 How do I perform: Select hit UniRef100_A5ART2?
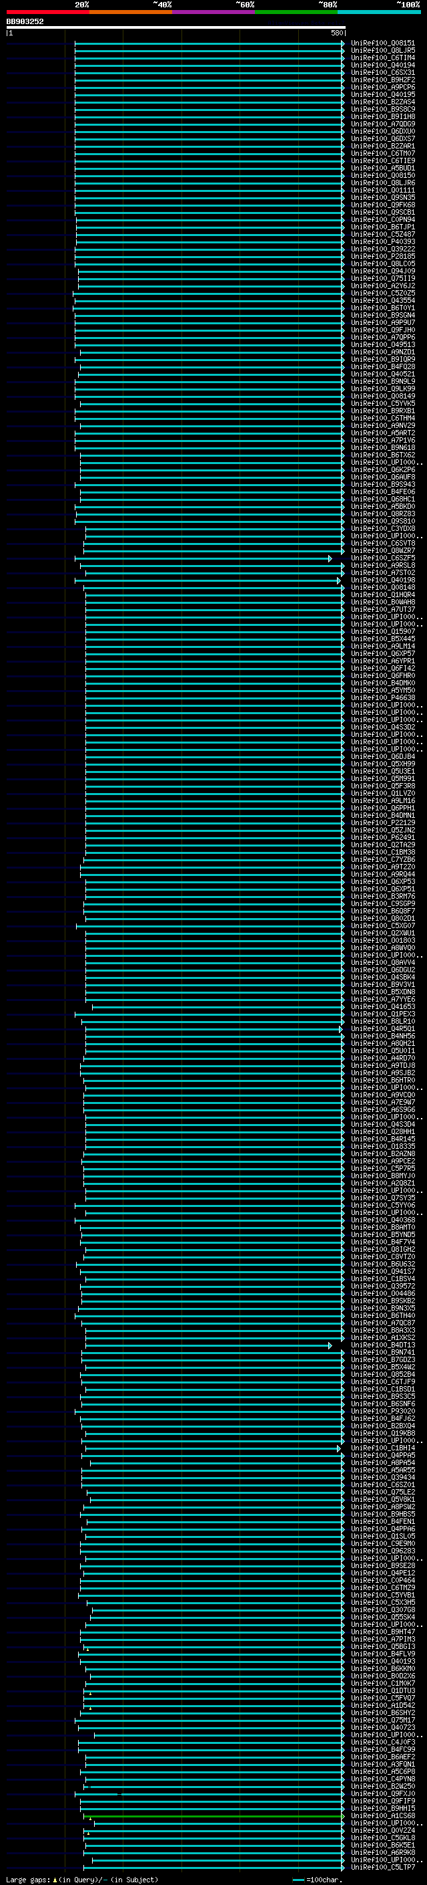pos(383,433)
